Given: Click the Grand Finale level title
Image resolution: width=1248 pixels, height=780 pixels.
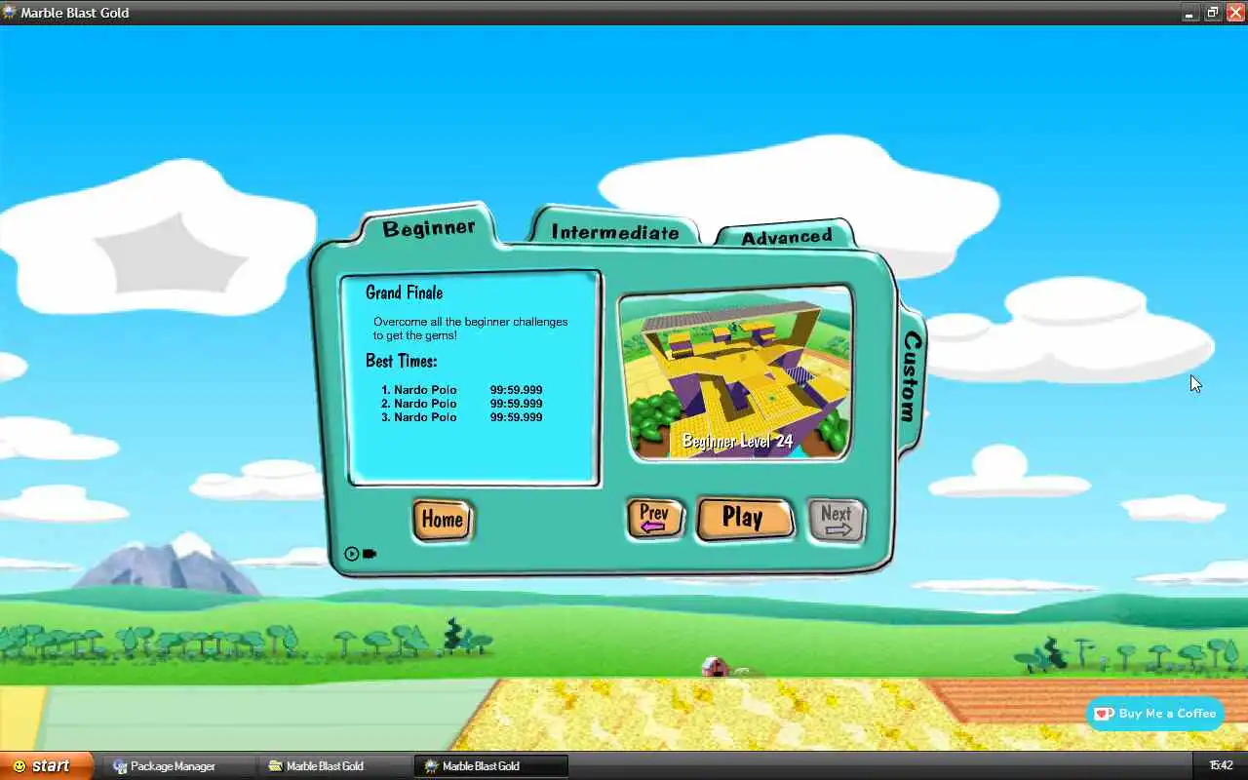Looking at the screenshot, I should 404,292.
